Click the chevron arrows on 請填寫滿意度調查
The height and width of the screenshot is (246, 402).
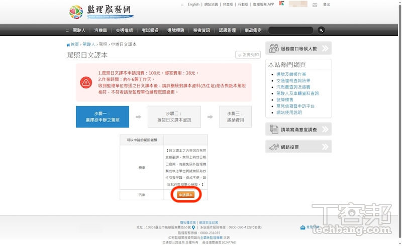click(x=325, y=129)
